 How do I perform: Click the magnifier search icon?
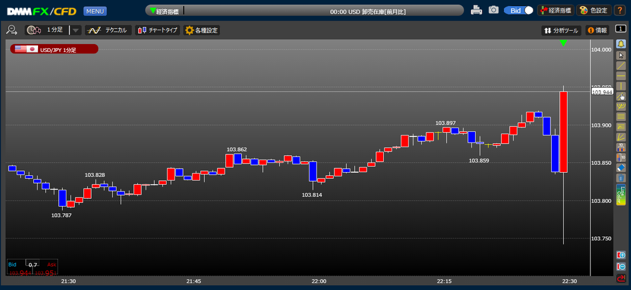click(x=12, y=30)
